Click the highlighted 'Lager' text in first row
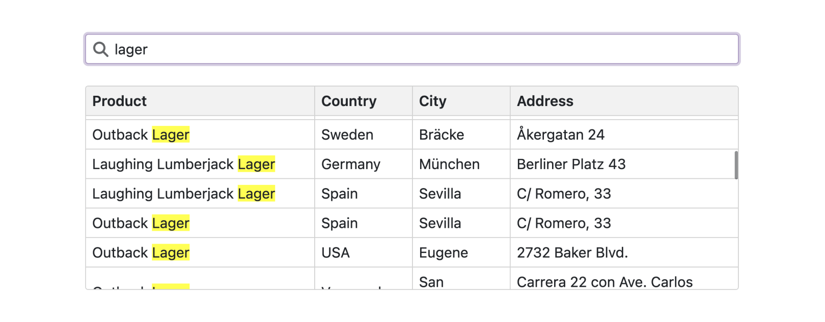 171,135
